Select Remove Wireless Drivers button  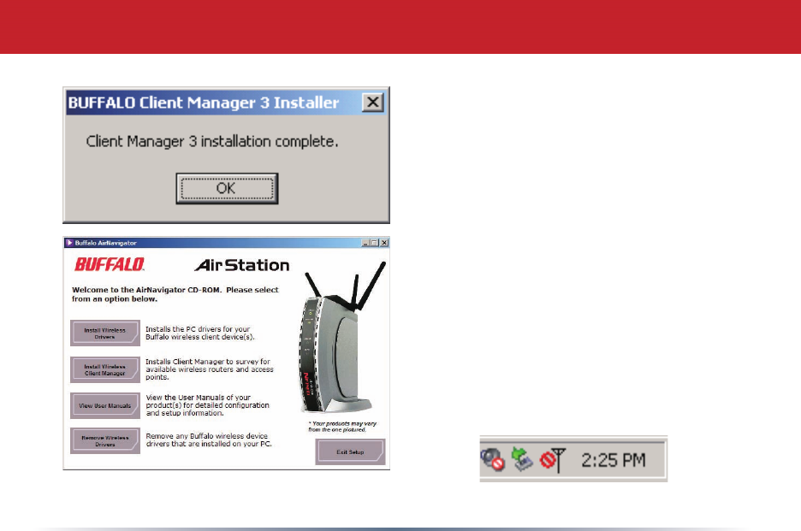pos(105,440)
